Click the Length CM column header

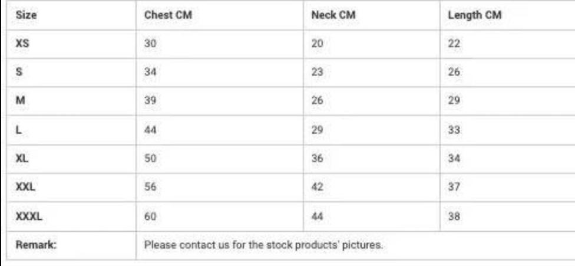474,16
